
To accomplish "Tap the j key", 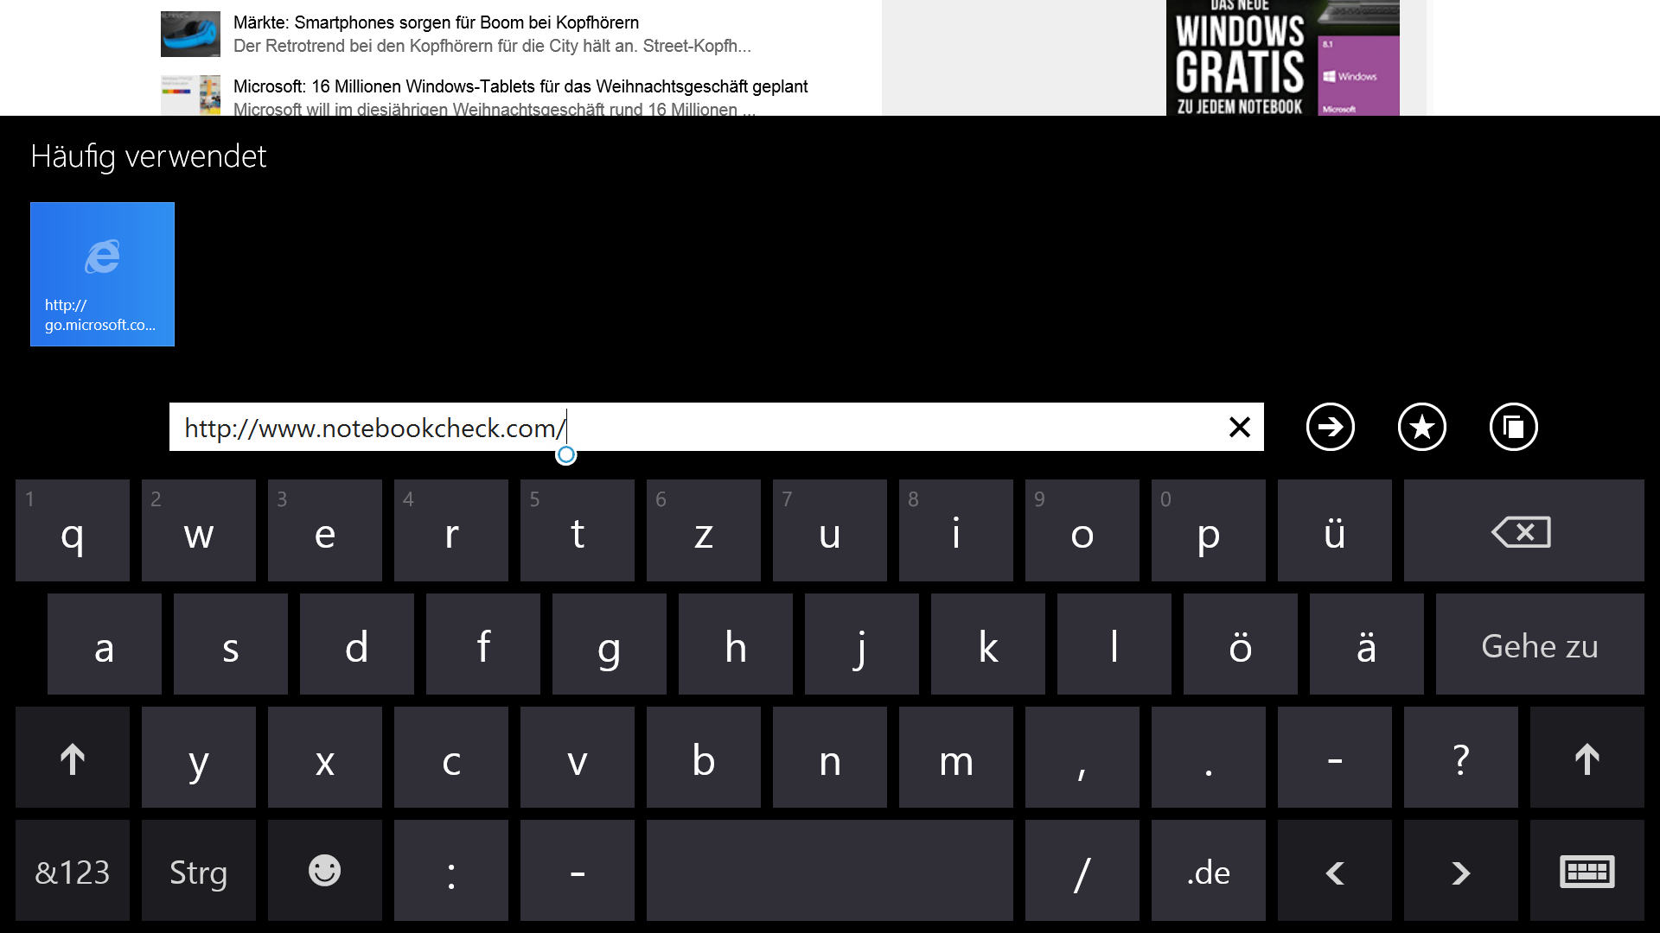I will [x=862, y=644].
